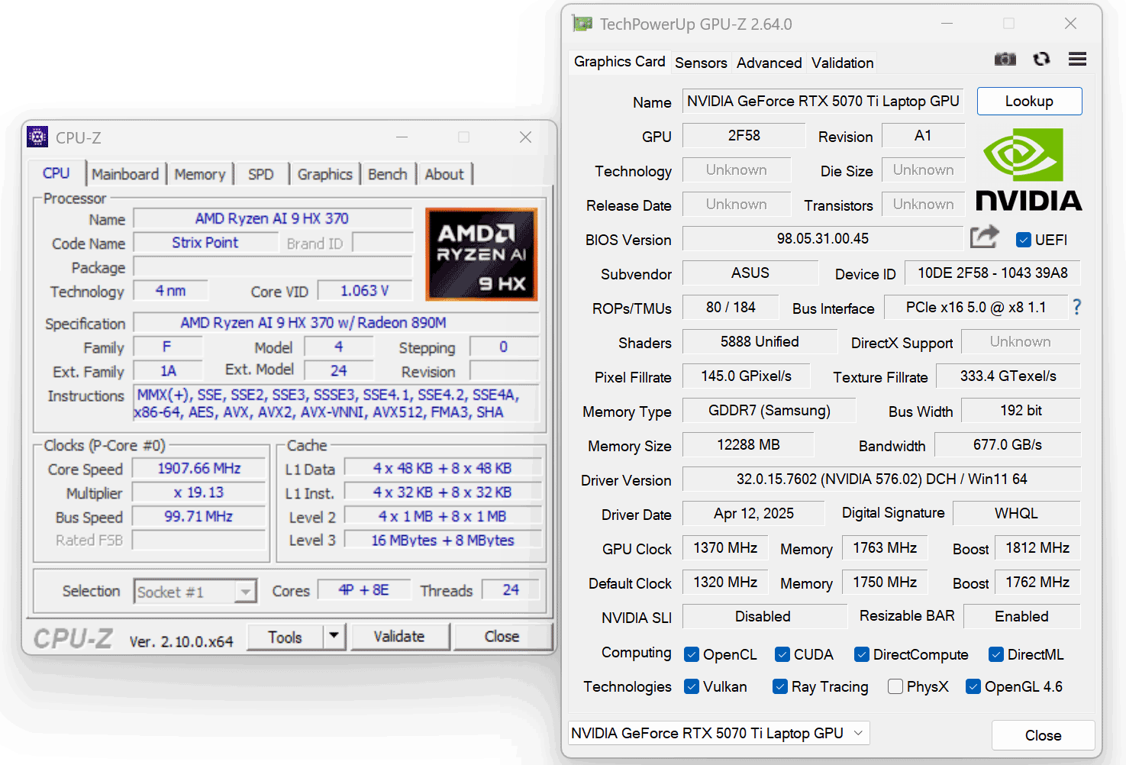Select the CPU tab in CPU-Z
1126x765 pixels.
(x=56, y=173)
